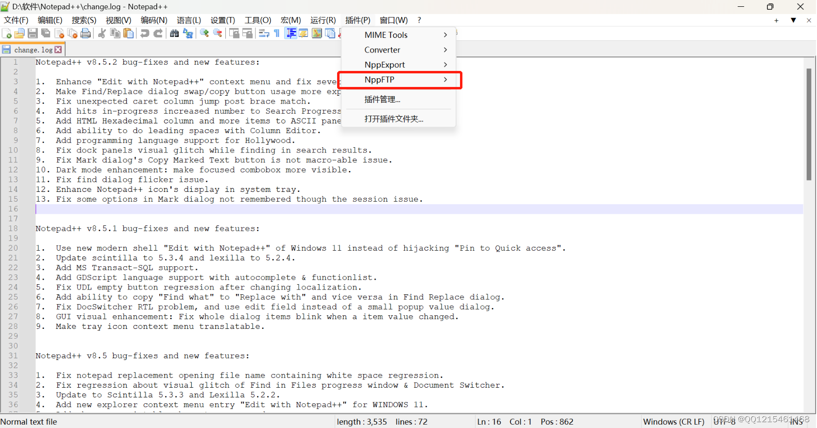The width and height of the screenshot is (817, 428).
Task: Click "Windows (CR LF)" in status bar
Action: [x=674, y=422]
